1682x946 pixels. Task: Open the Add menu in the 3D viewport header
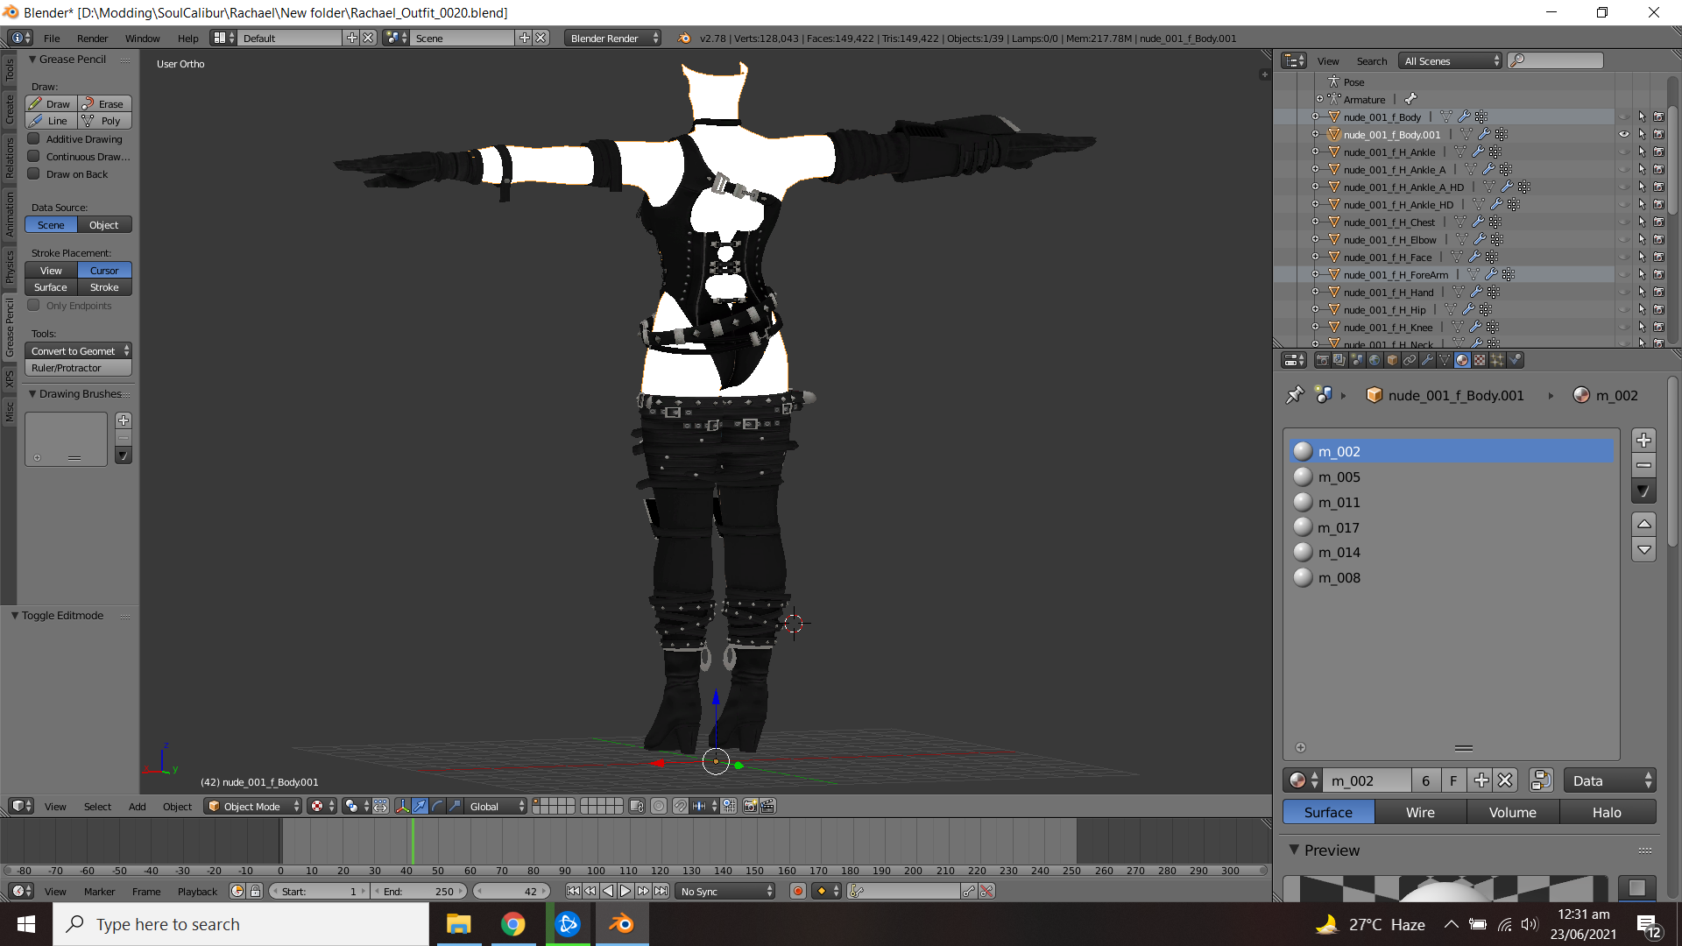pos(137,806)
